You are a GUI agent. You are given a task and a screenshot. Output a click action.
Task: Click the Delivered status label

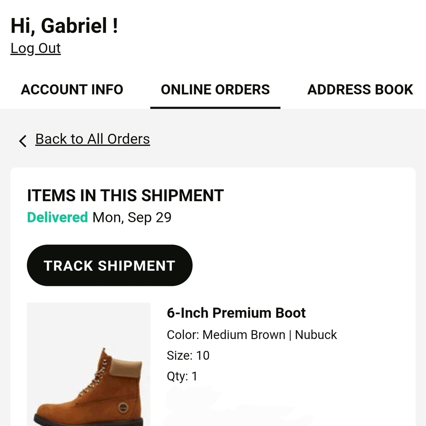tap(57, 217)
